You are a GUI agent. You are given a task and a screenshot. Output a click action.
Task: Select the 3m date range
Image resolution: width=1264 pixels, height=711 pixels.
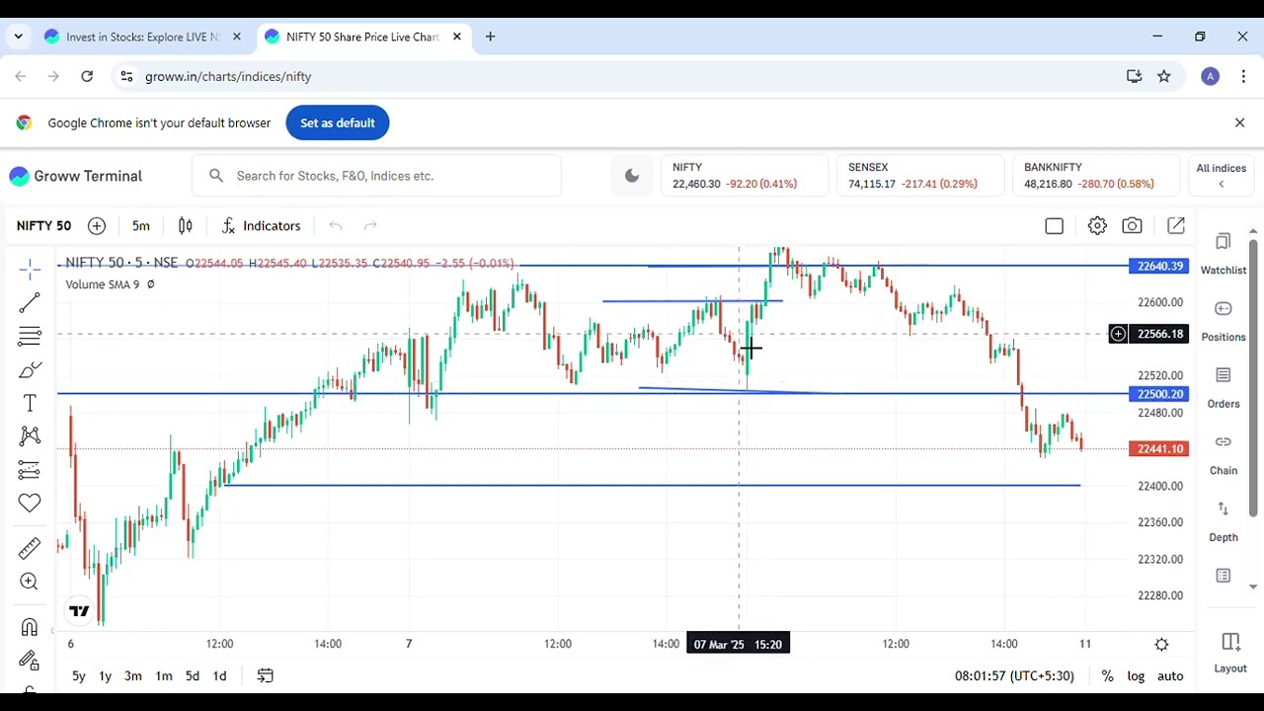point(133,676)
